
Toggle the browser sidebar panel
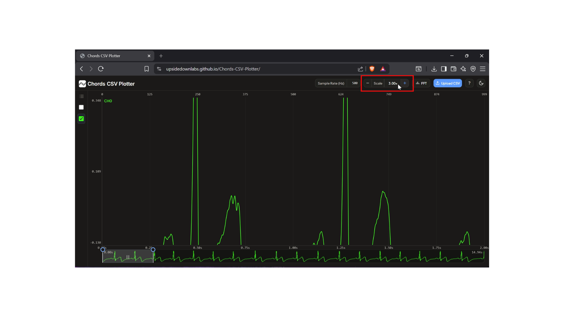pyautogui.click(x=444, y=69)
